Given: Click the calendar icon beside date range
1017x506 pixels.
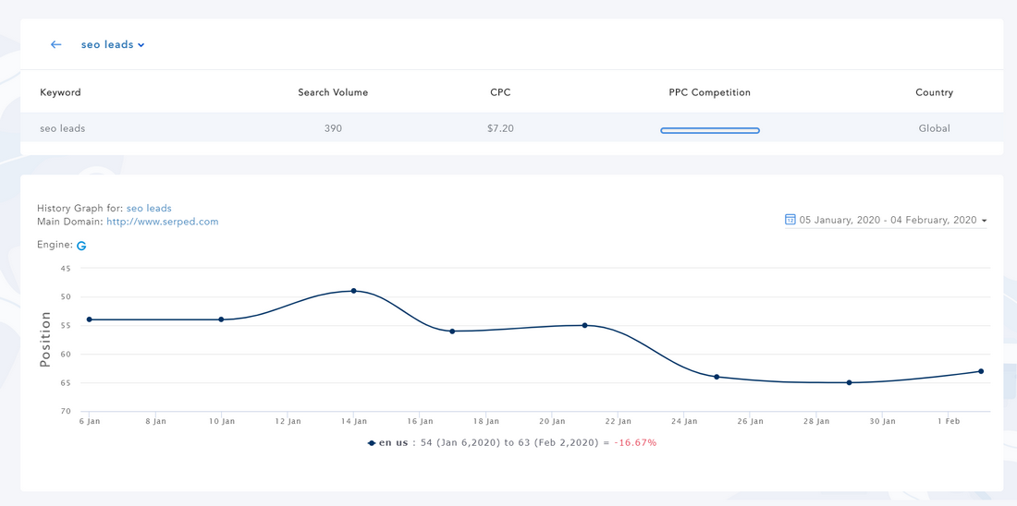Looking at the screenshot, I should [x=790, y=220].
